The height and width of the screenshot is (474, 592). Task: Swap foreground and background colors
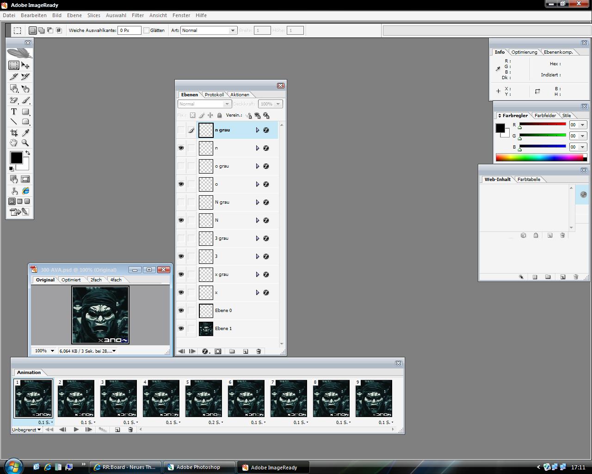(x=28, y=153)
